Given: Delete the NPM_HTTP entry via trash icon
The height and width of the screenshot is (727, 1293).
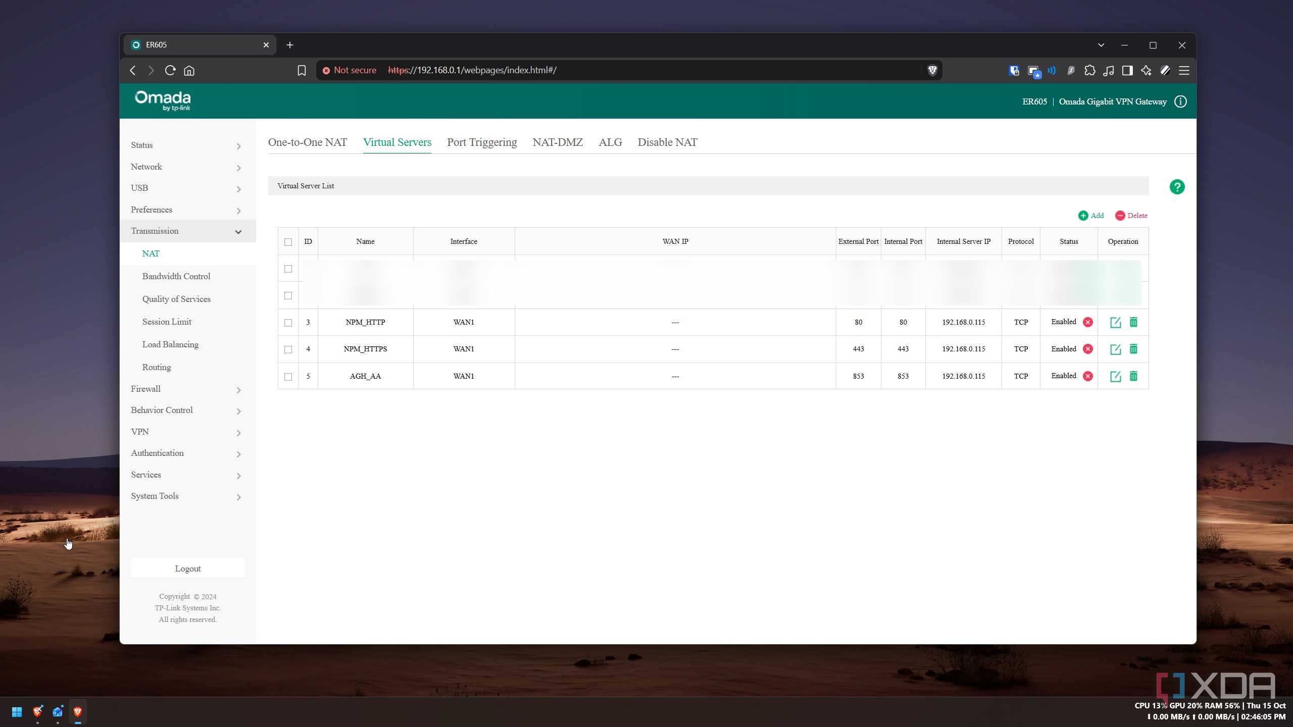Looking at the screenshot, I should point(1133,322).
